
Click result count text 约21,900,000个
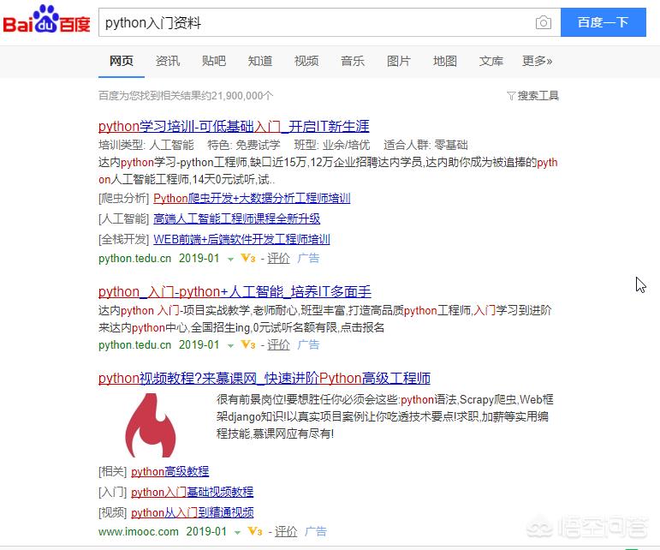237,96
